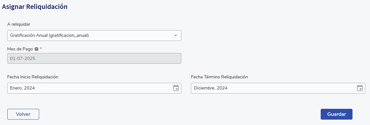The width and height of the screenshot is (370, 125).
Task: Click the Fecha Inicio Reliquidación label
Action: tap(33, 77)
